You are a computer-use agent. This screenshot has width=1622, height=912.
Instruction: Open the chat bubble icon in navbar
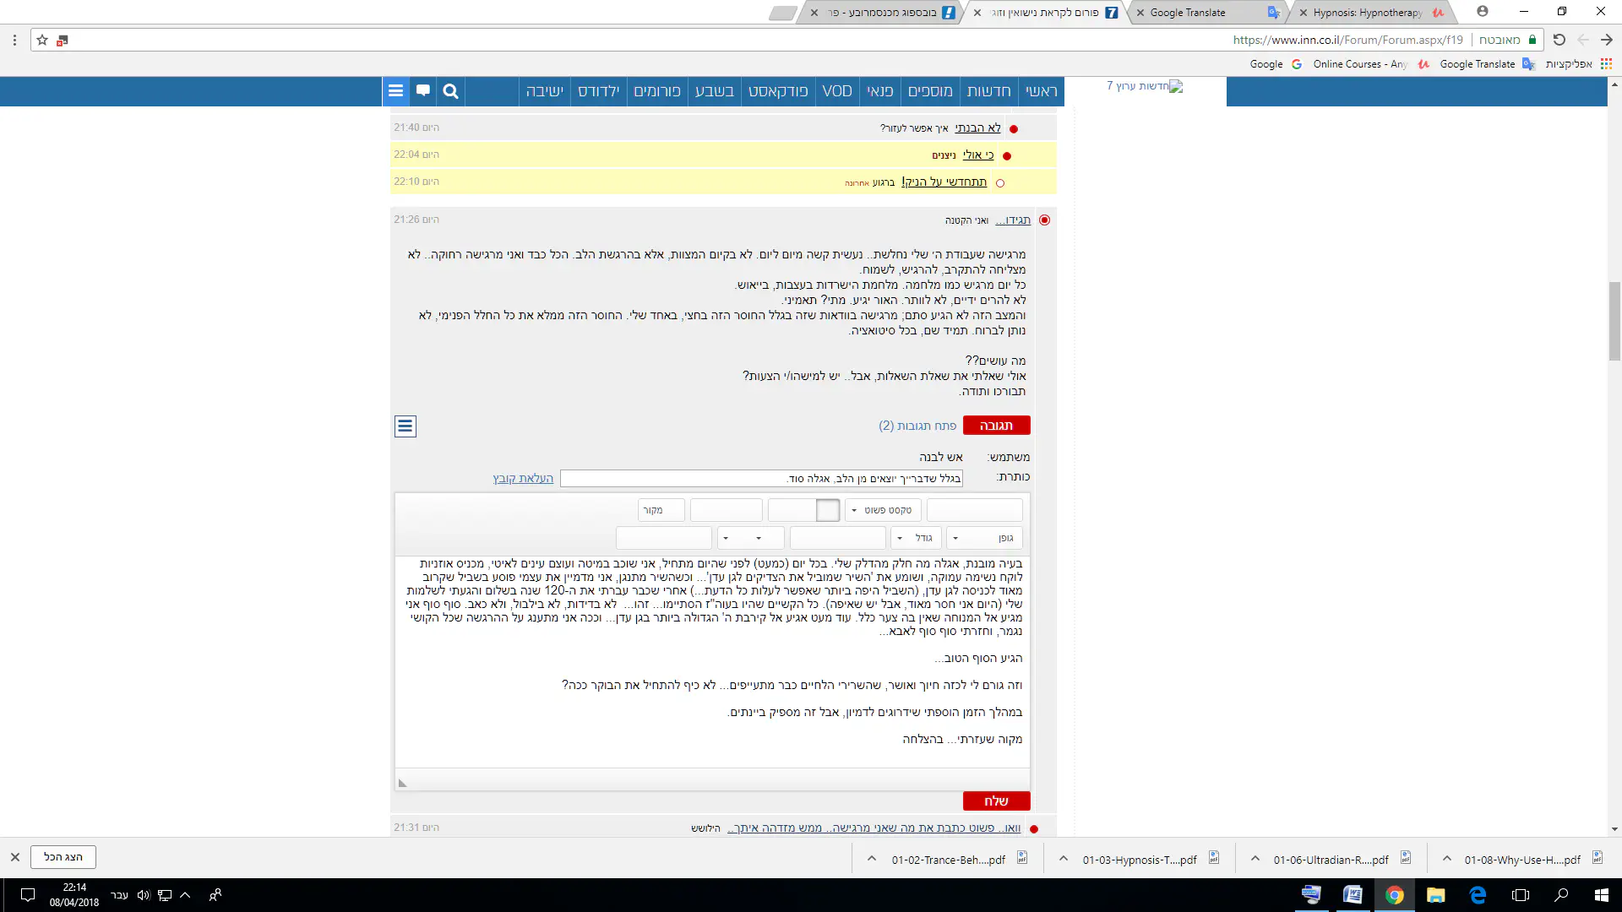coord(423,90)
